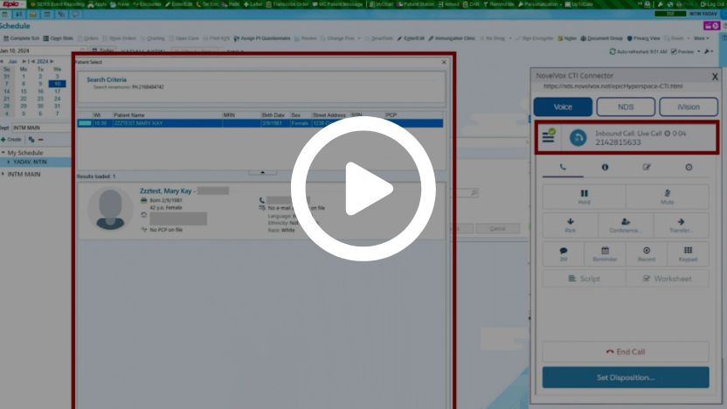Transfer the live call
Viewport: 727px width, 409px height.
(681, 225)
